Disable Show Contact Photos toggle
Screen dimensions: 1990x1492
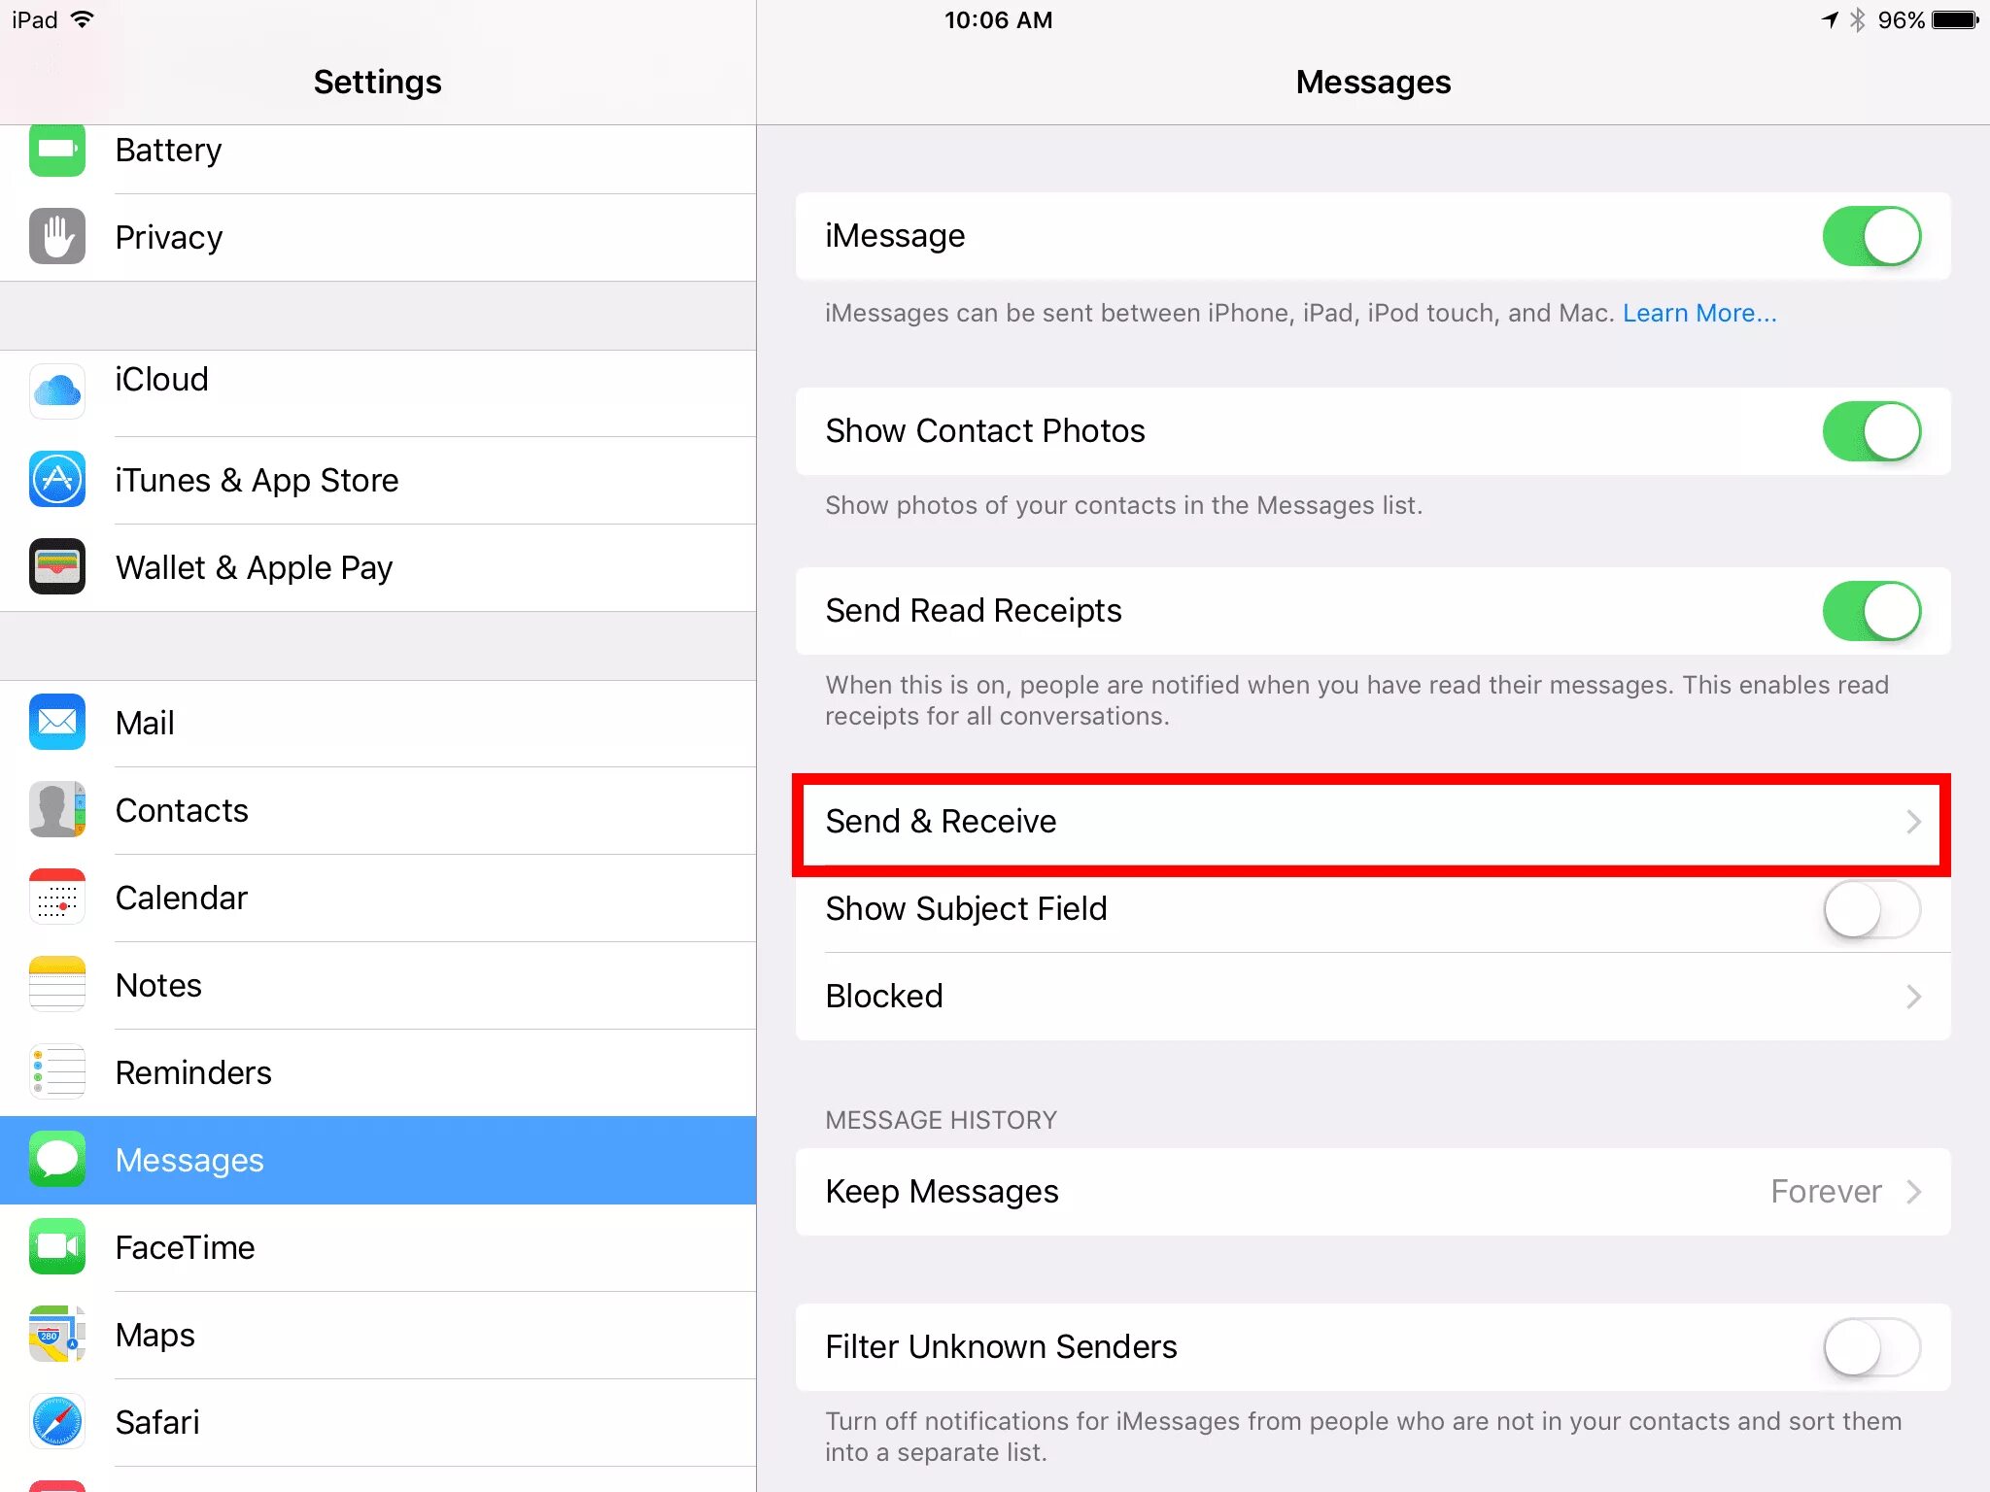coord(1870,431)
